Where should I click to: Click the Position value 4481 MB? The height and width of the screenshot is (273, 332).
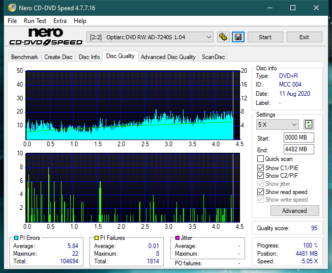coord(307,254)
